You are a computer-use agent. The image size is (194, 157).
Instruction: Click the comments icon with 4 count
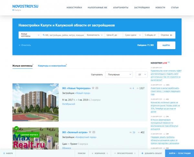point(130,88)
